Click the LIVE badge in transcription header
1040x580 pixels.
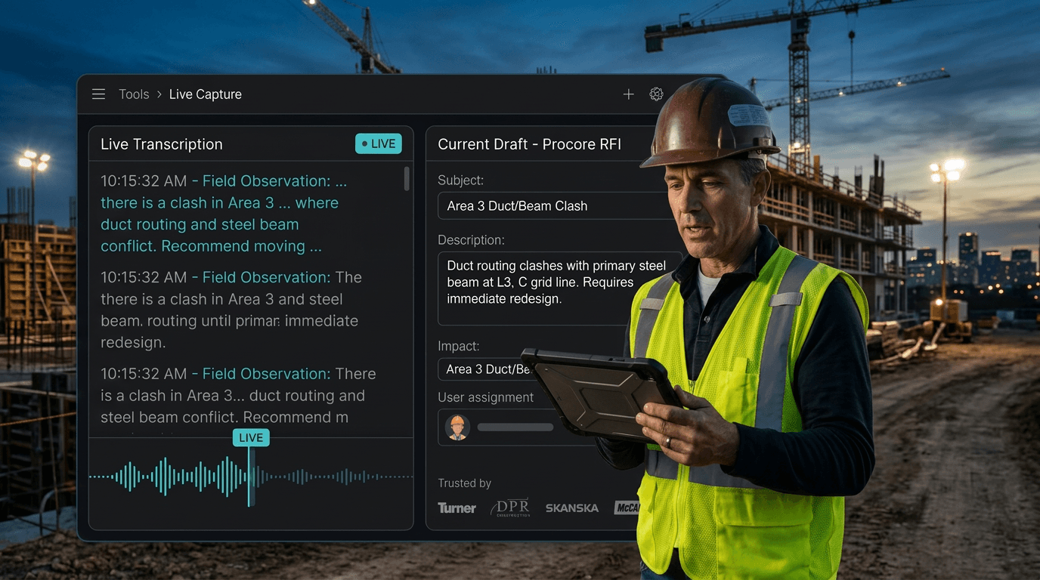379,143
